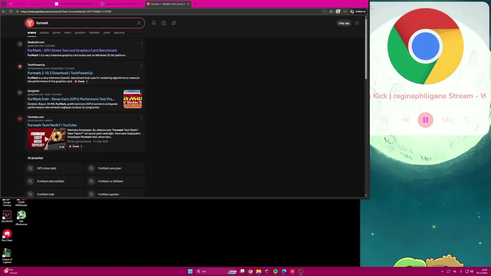Open MSI Afterburner desktop shortcut

[x=21, y=218]
